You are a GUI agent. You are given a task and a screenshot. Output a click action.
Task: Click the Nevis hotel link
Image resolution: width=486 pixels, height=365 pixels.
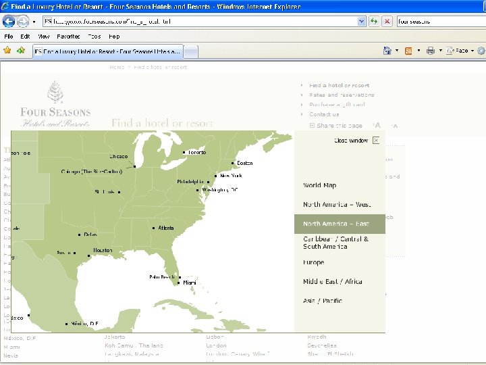11,356
